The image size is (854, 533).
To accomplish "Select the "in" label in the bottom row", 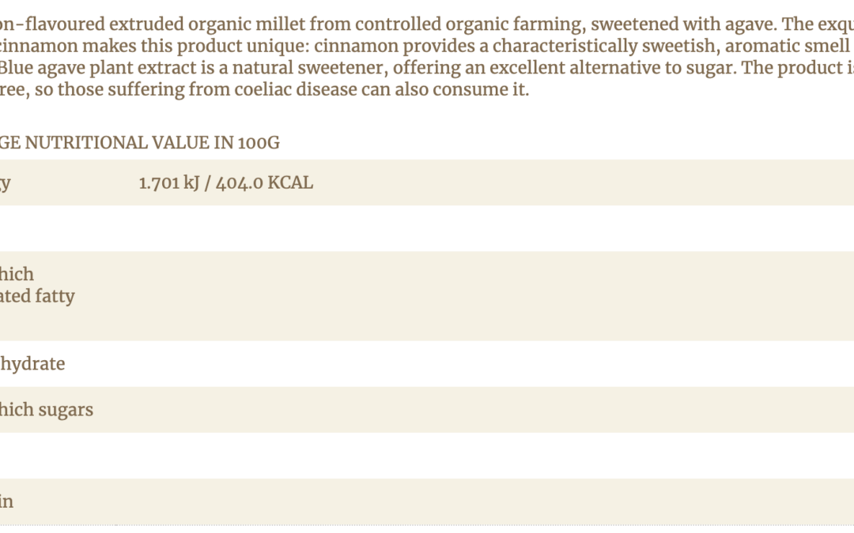I will 7,501.
